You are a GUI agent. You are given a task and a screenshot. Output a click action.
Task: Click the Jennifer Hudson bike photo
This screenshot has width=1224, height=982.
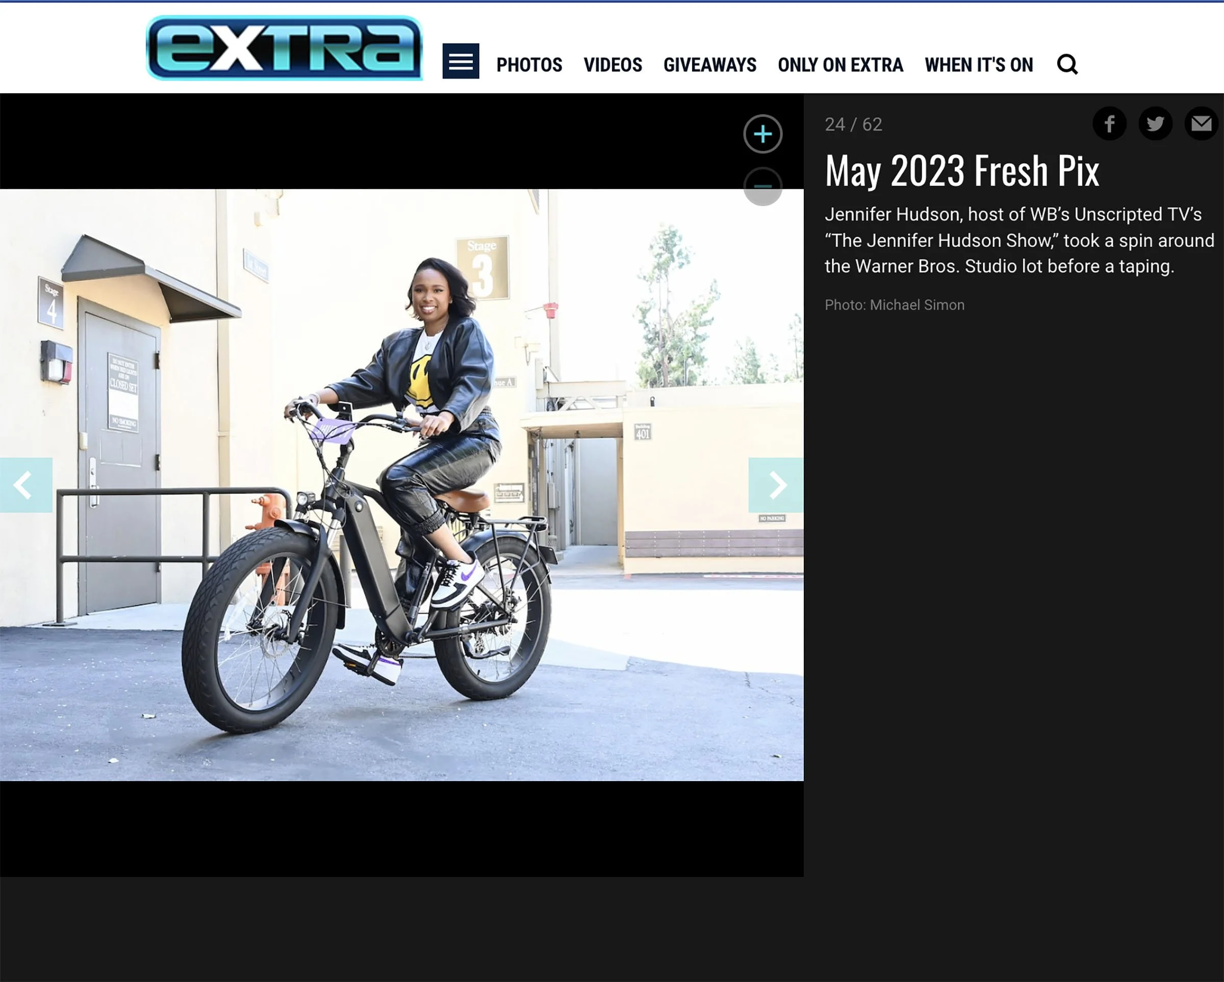click(x=401, y=485)
